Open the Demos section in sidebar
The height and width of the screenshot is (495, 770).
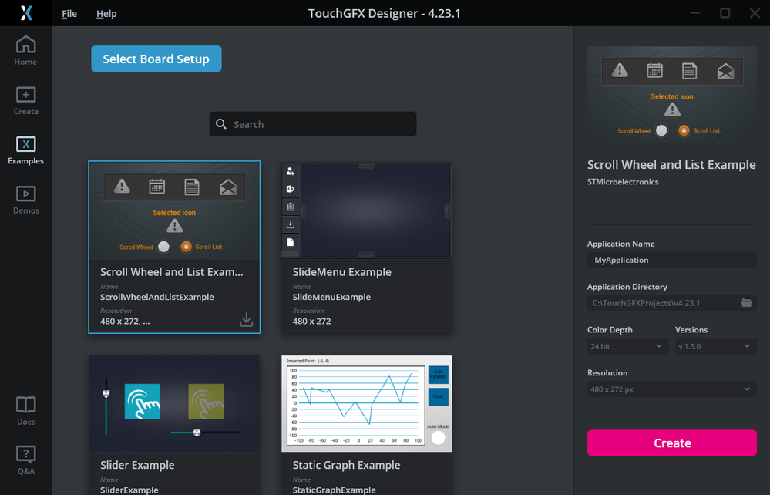coord(25,200)
